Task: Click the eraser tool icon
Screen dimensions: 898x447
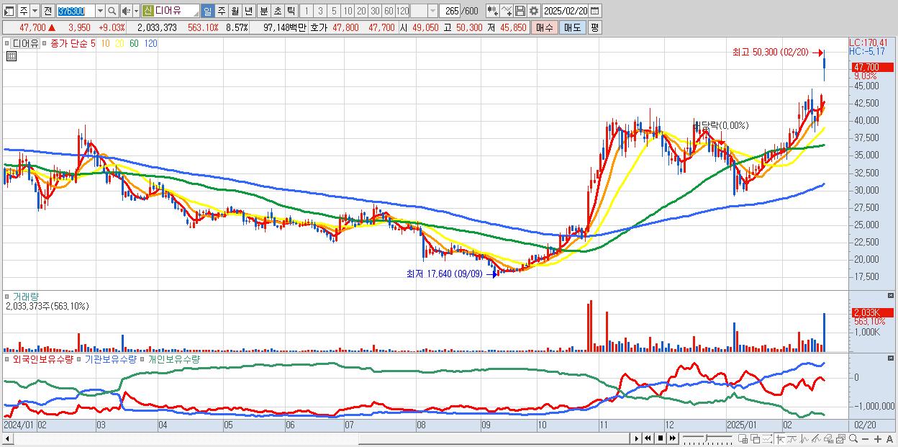Action: point(828,438)
